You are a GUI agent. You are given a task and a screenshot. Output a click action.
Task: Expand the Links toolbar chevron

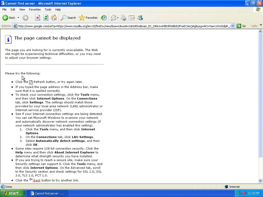click(261, 25)
